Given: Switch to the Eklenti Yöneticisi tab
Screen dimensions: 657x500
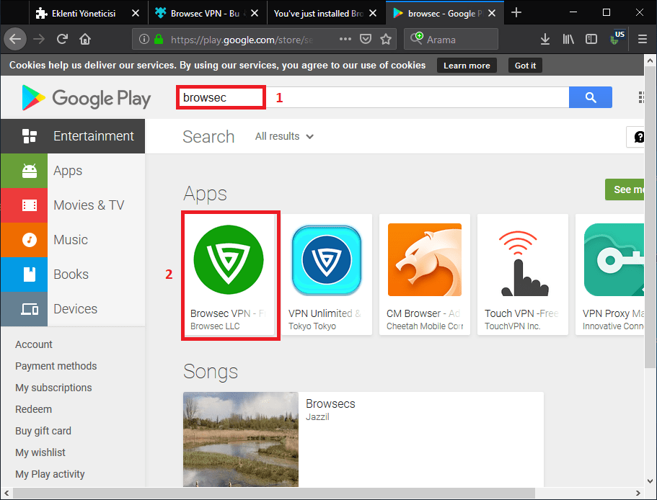Looking at the screenshot, I should click(x=83, y=13).
